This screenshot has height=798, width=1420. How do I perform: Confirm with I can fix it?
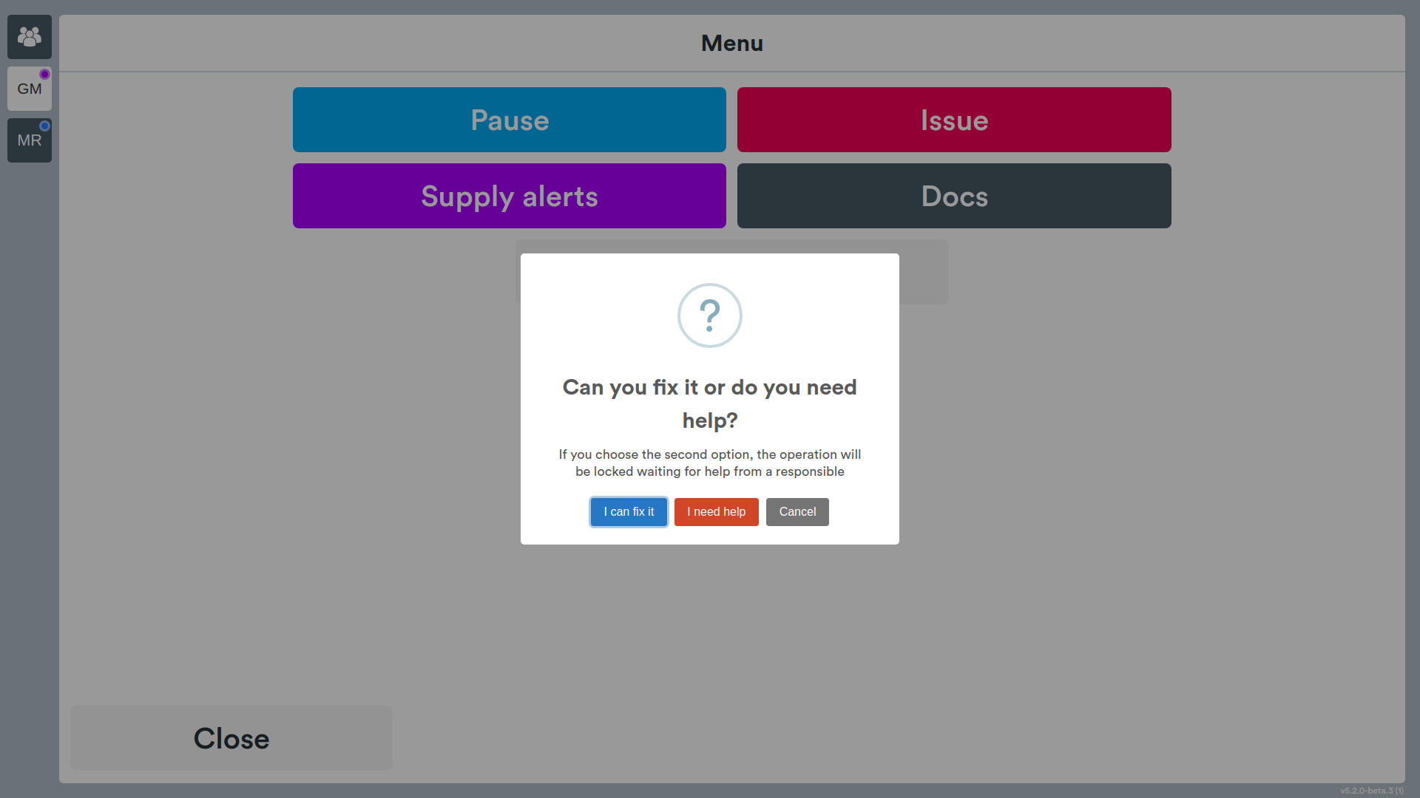coord(629,512)
